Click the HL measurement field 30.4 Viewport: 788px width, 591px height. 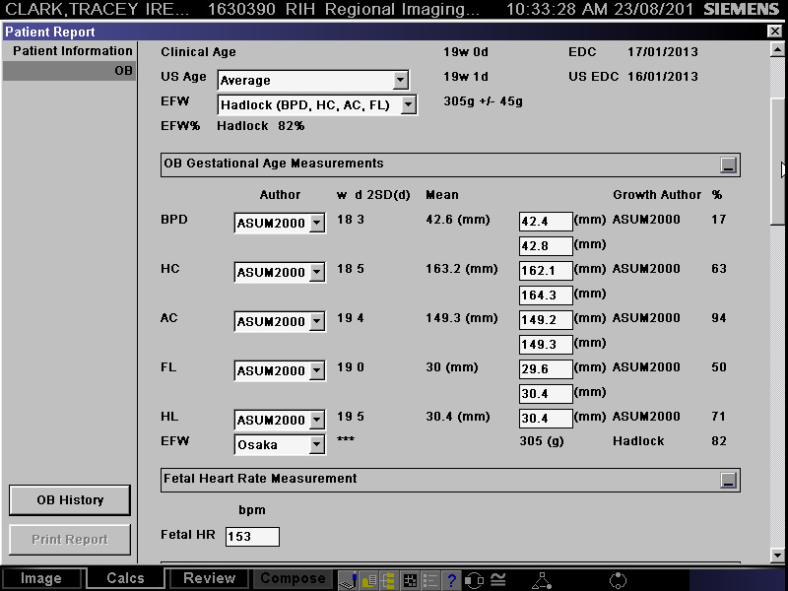pos(546,418)
